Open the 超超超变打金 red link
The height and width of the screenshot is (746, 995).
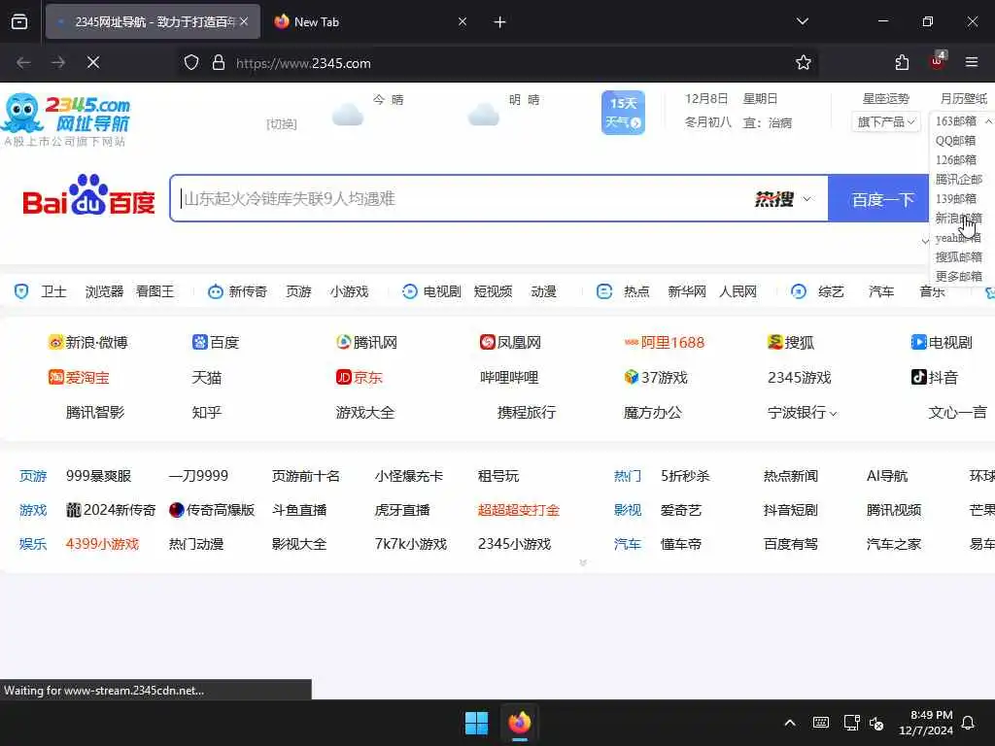(x=519, y=510)
